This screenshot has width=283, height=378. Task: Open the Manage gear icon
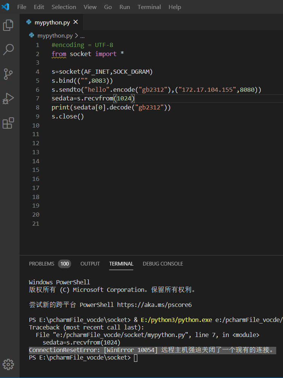(x=8, y=364)
